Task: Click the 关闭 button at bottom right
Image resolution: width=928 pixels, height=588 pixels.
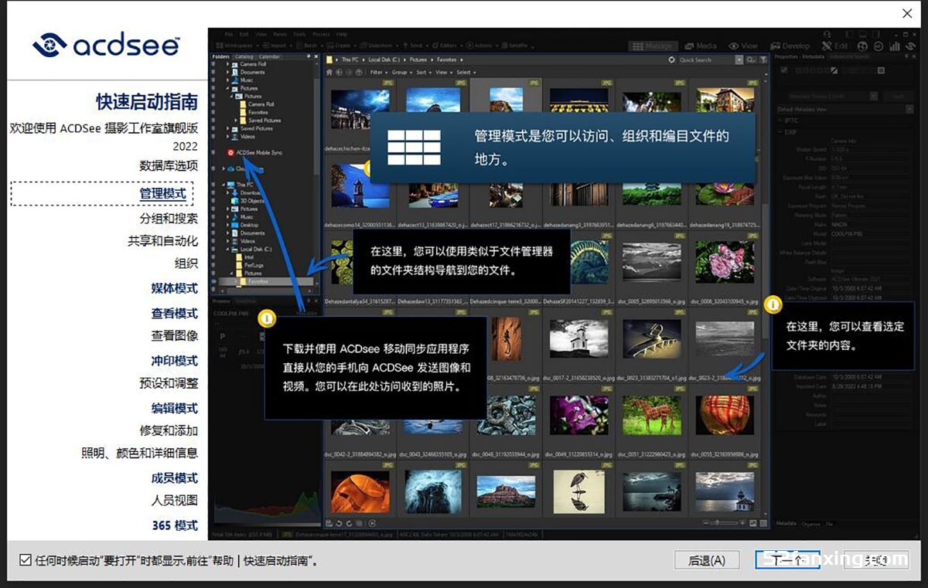Action: pos(875,560)
